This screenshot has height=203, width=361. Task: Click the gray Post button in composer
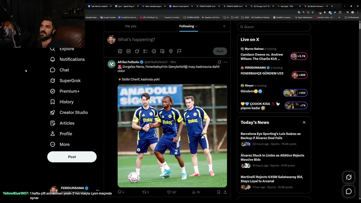[x=220, y=51]
